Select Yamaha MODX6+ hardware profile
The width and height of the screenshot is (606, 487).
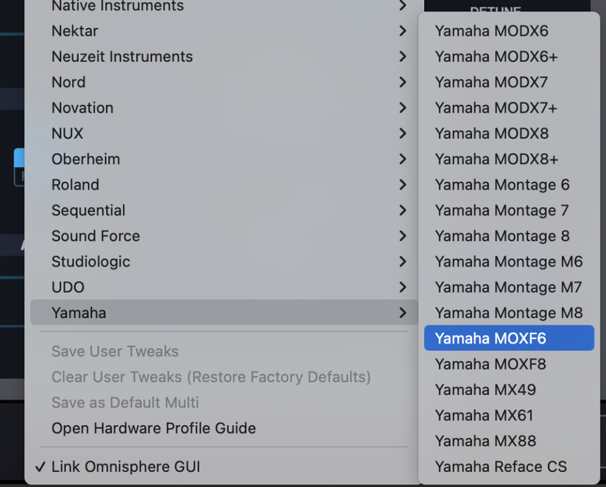point(496,56)
